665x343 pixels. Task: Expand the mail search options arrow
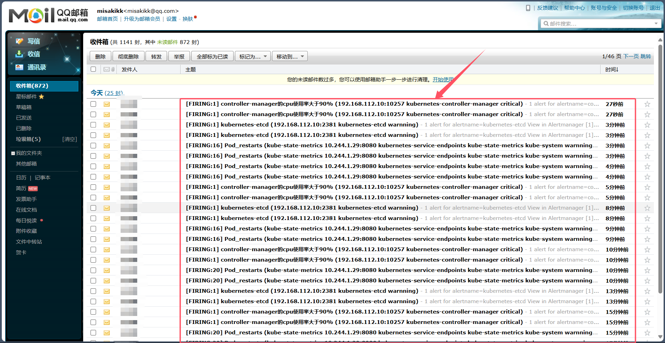(656, 24)
